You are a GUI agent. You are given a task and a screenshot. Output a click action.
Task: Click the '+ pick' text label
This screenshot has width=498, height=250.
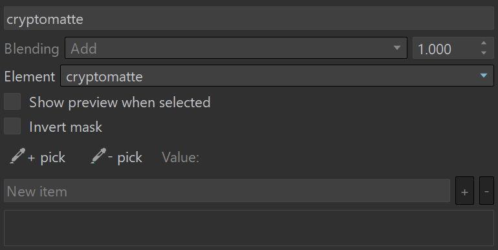click(x=47, y=158)
